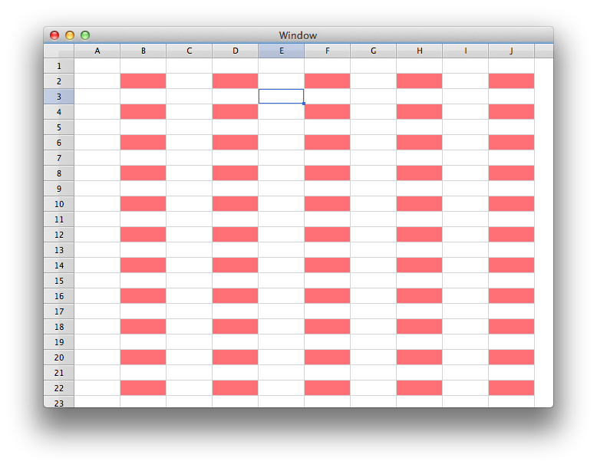Select row 10 header
The image size is (597, 468).
(59, 204)
